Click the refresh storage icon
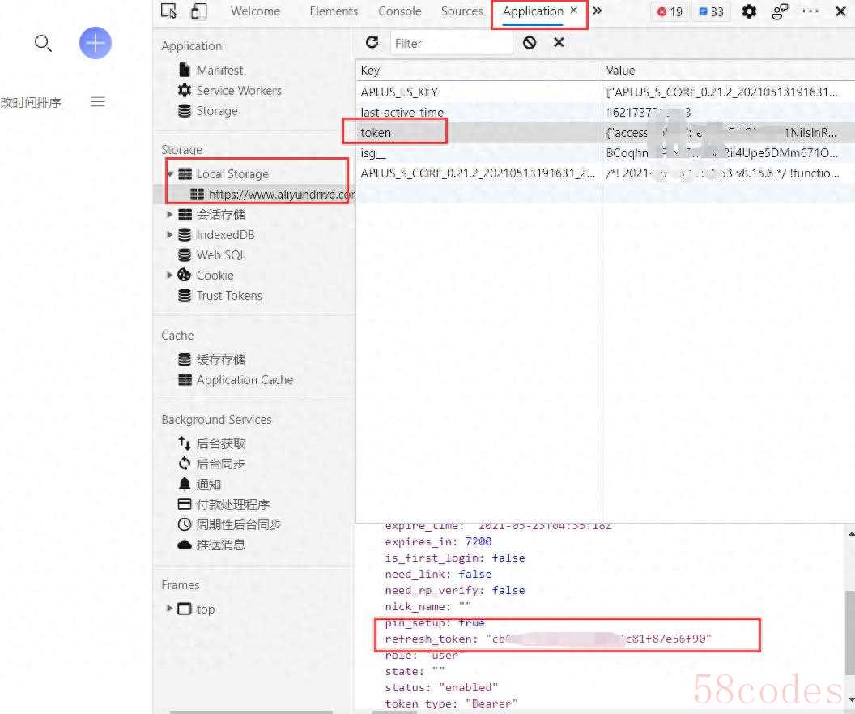The height and width of the screenshot is (714, 855). coord(372,43)
